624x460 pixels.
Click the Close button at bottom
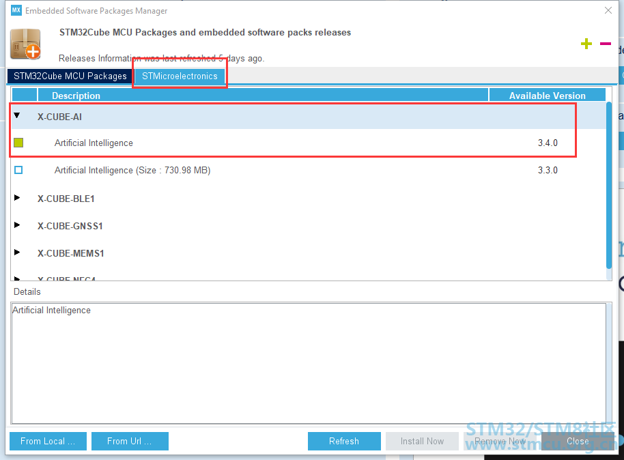(x=578, y=442)
